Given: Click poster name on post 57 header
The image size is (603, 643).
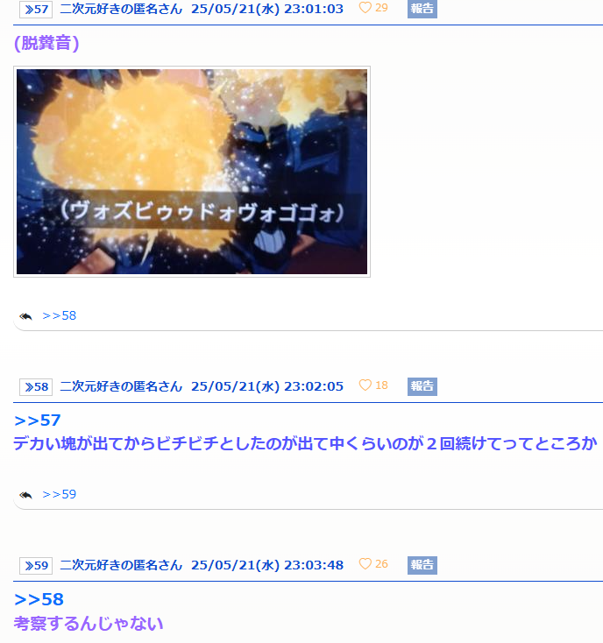Looking at the screenshot, I should pos(121,9).
